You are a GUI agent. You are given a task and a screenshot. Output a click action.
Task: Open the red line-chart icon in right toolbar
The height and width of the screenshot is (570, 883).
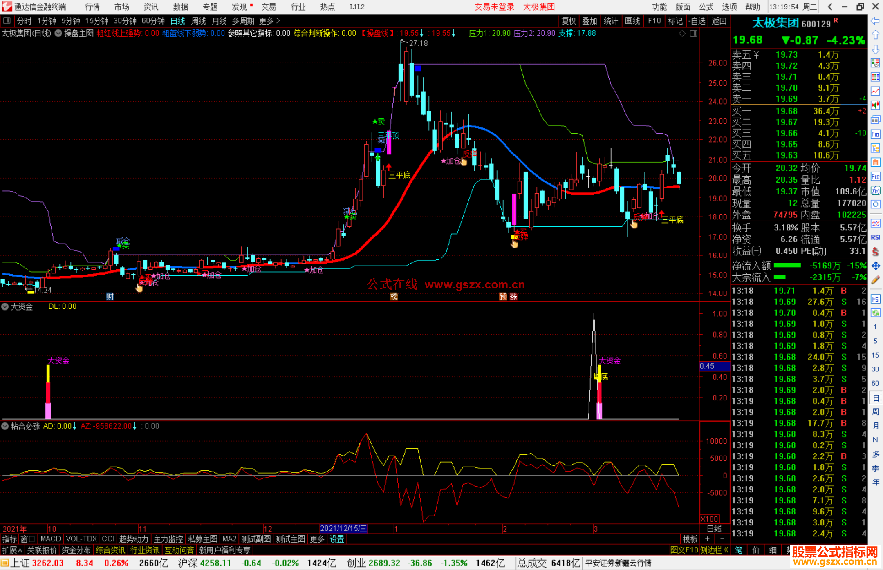[x=875, y=91]
